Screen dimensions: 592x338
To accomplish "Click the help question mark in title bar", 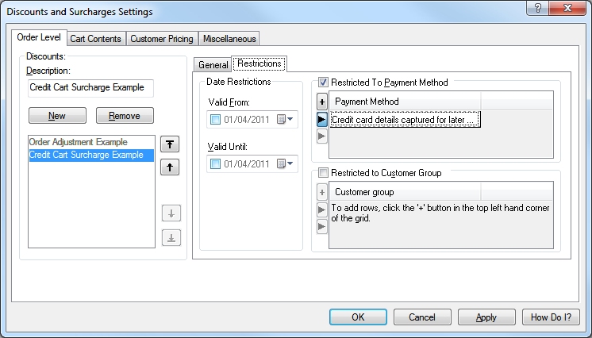I will pyautogui.click(x=539, y=10).
